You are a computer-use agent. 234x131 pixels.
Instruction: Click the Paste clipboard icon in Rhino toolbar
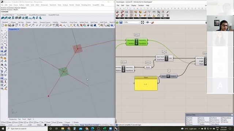(26, 25)
